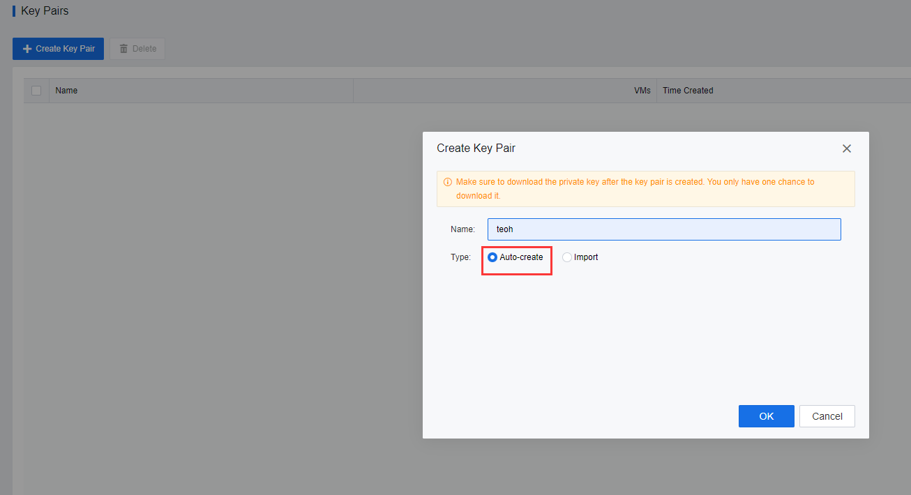Click the Key Pairs page title
This screenshot has width=911, height=495.
click(x=45, y=11)
